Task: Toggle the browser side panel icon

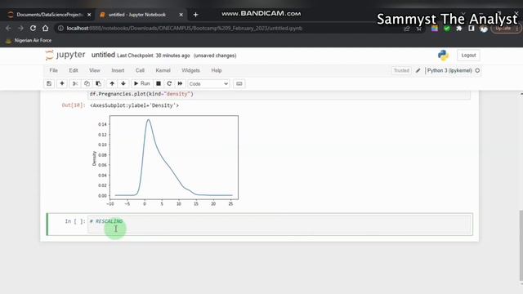Action: coord(472,29)
